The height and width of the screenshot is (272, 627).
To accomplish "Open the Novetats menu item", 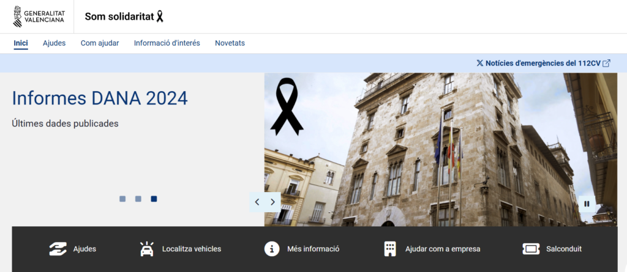I will coord(230,43).
